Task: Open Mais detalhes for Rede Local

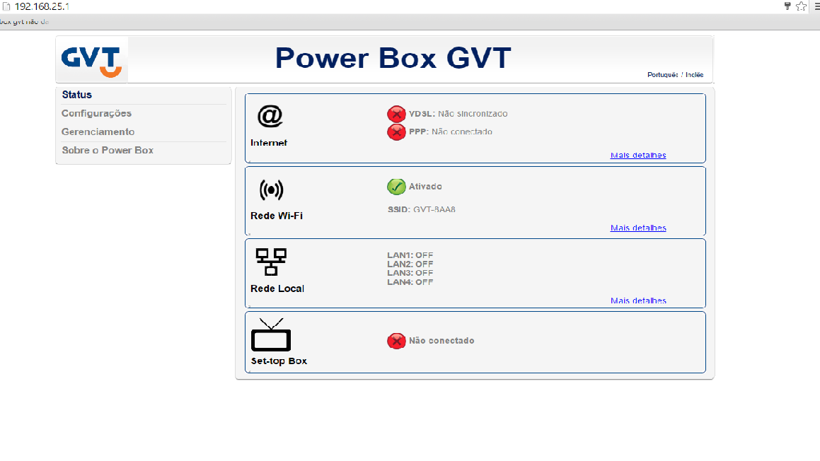Action: point(638,300)
